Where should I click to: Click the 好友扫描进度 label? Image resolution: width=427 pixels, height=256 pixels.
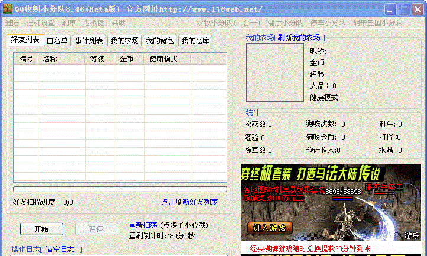[34, 202]
